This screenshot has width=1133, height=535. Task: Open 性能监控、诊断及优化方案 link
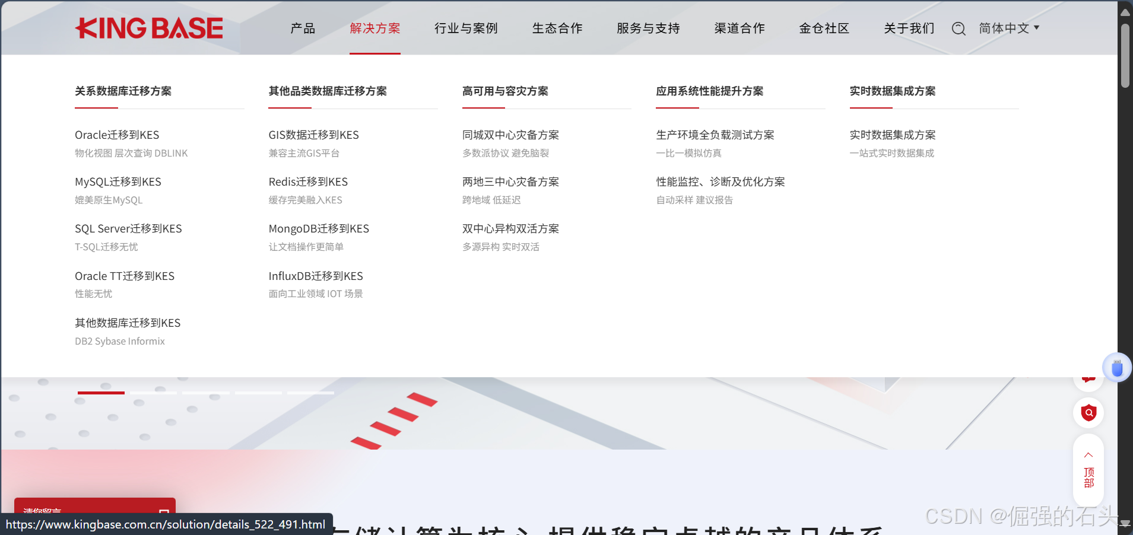tap(721, 181)
